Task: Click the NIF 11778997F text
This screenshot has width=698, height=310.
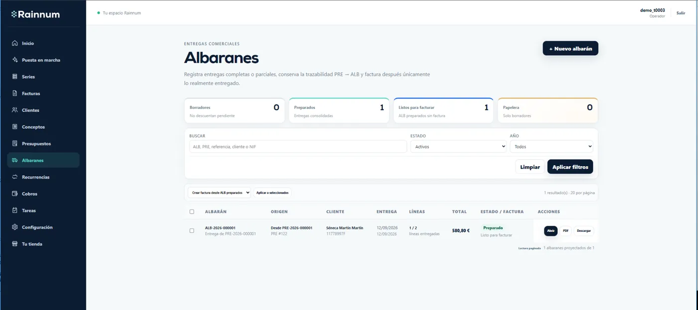Action: (x=336, y=233)
